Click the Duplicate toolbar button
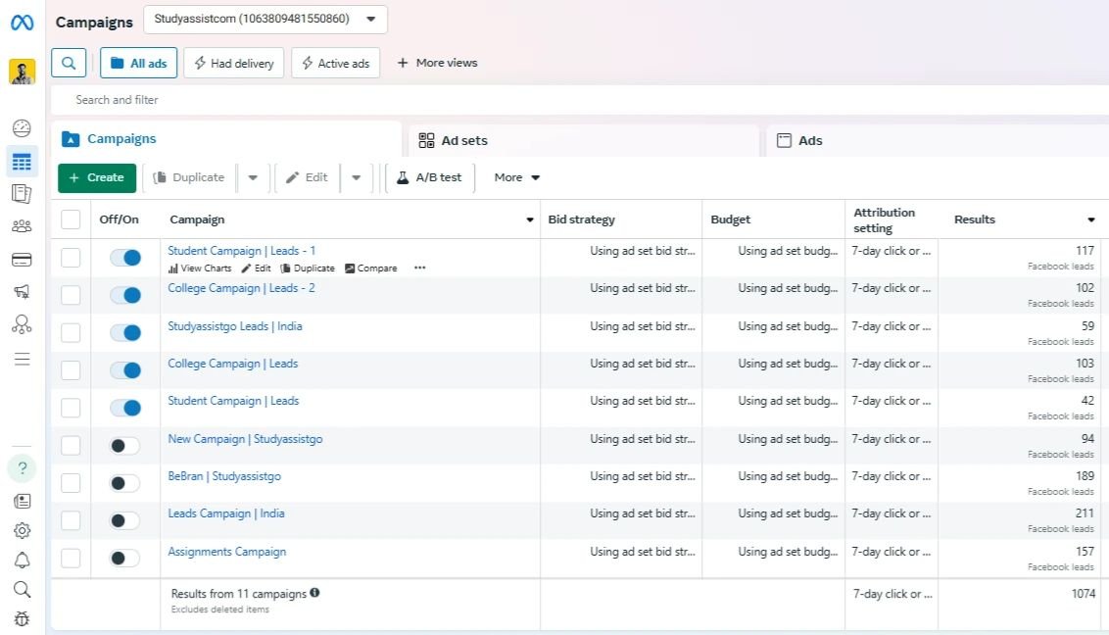 (x=189, y=177)
